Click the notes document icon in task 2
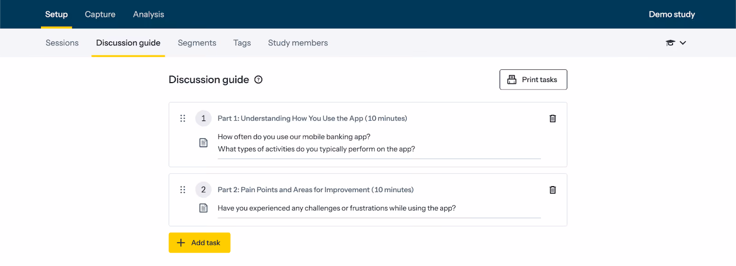The height and width of the screenshot is (266, 736). [203, 208]
